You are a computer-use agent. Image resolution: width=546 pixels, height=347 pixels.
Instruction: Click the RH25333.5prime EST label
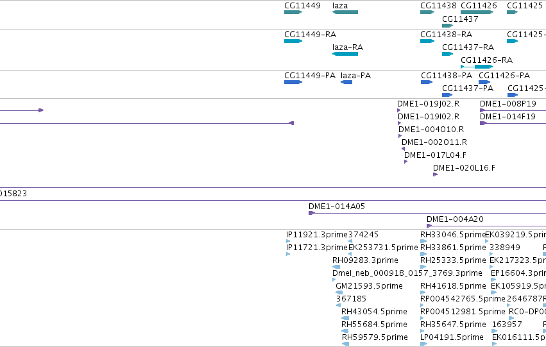453,260
